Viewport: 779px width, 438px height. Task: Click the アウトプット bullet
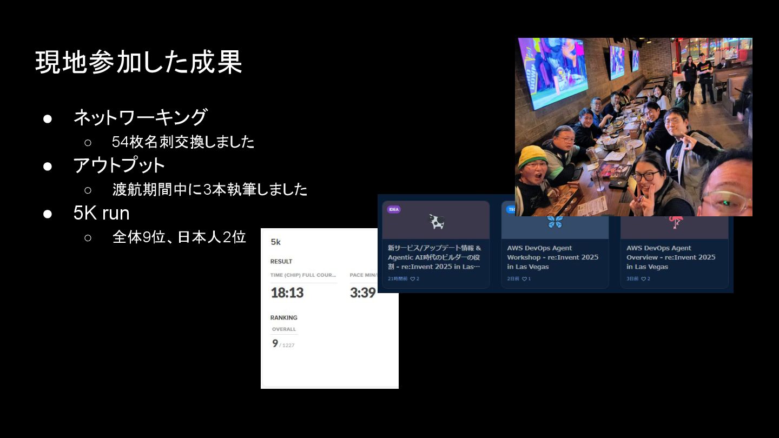click(x=119, y=165)
